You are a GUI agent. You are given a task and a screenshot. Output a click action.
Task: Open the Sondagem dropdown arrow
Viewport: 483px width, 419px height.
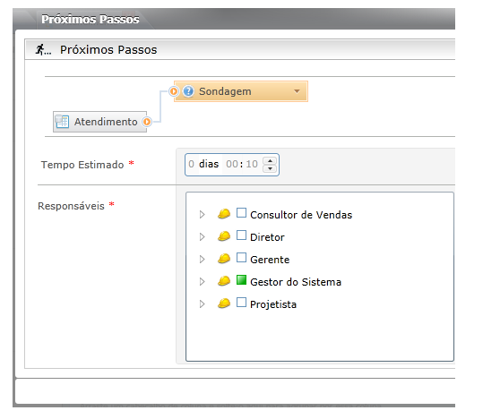point(297,91)
